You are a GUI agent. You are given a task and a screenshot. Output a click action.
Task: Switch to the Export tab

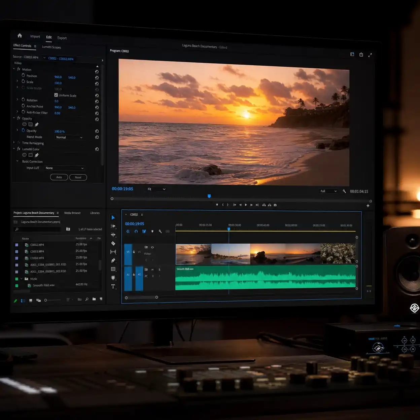coord(62,38)
